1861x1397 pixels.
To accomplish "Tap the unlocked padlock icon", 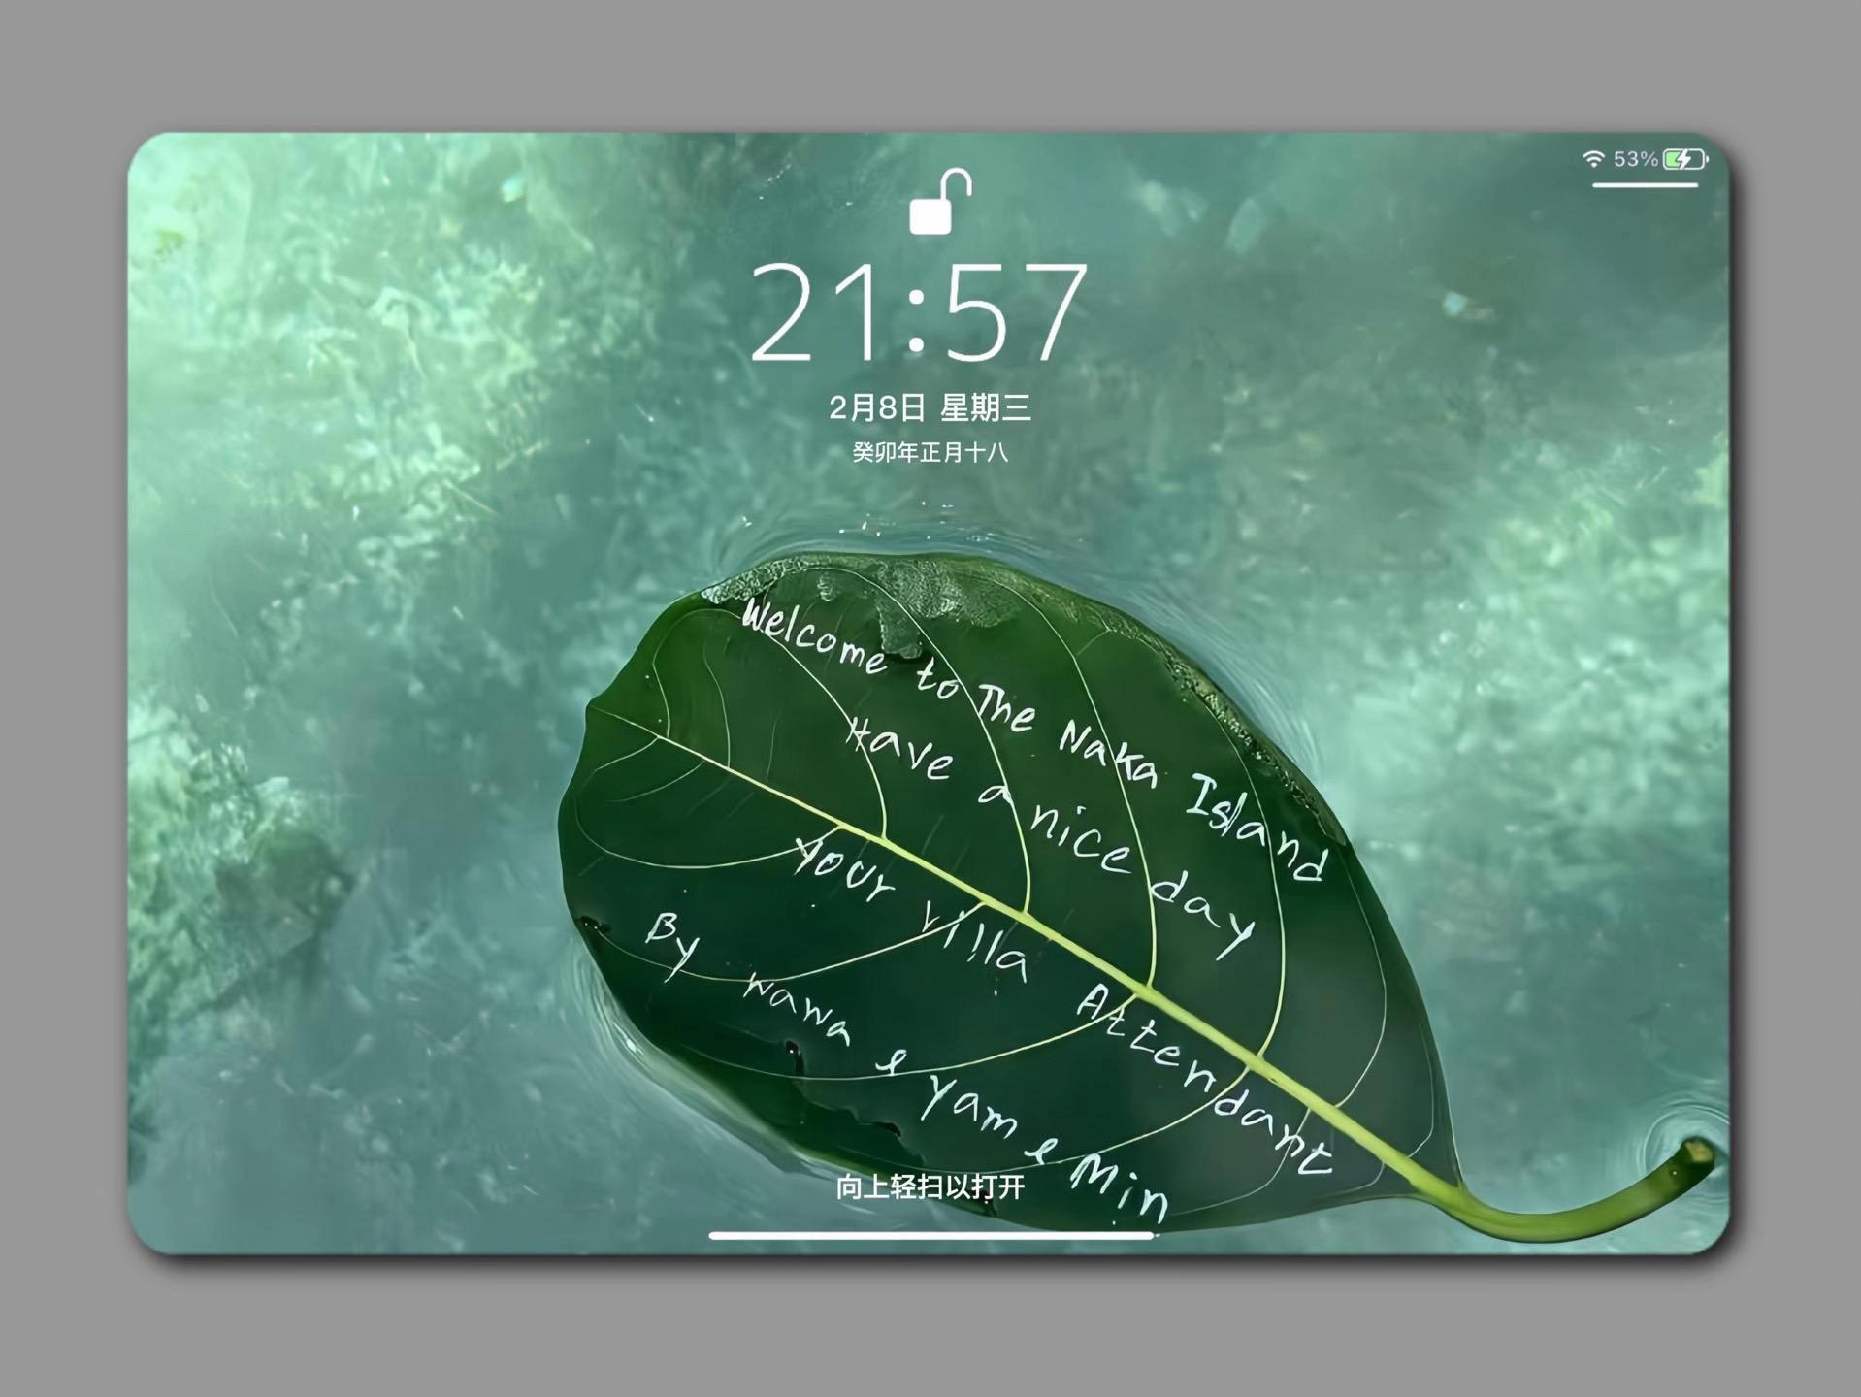I will point(939,202).
